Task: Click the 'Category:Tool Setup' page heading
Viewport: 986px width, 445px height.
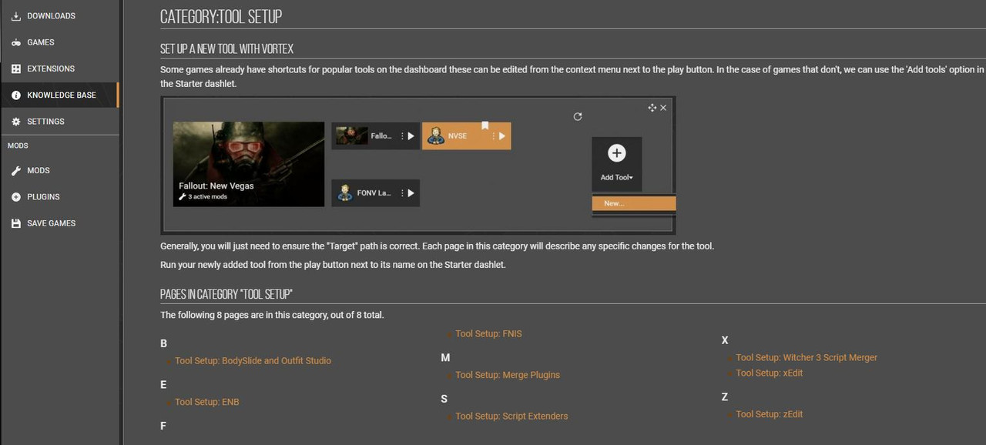Action: tap(221, 16)
